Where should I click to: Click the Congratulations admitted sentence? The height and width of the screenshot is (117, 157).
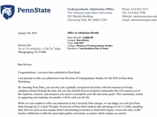click(x=49, y=72)
